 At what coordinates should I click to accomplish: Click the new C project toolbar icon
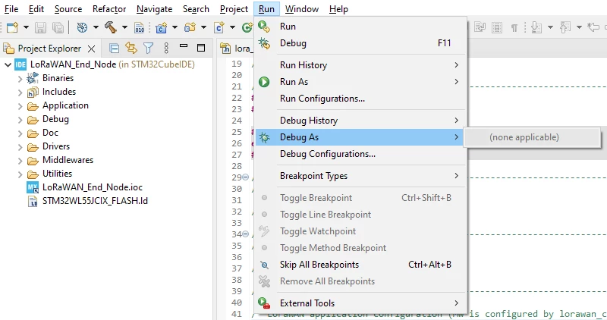[x=161, y=27]
